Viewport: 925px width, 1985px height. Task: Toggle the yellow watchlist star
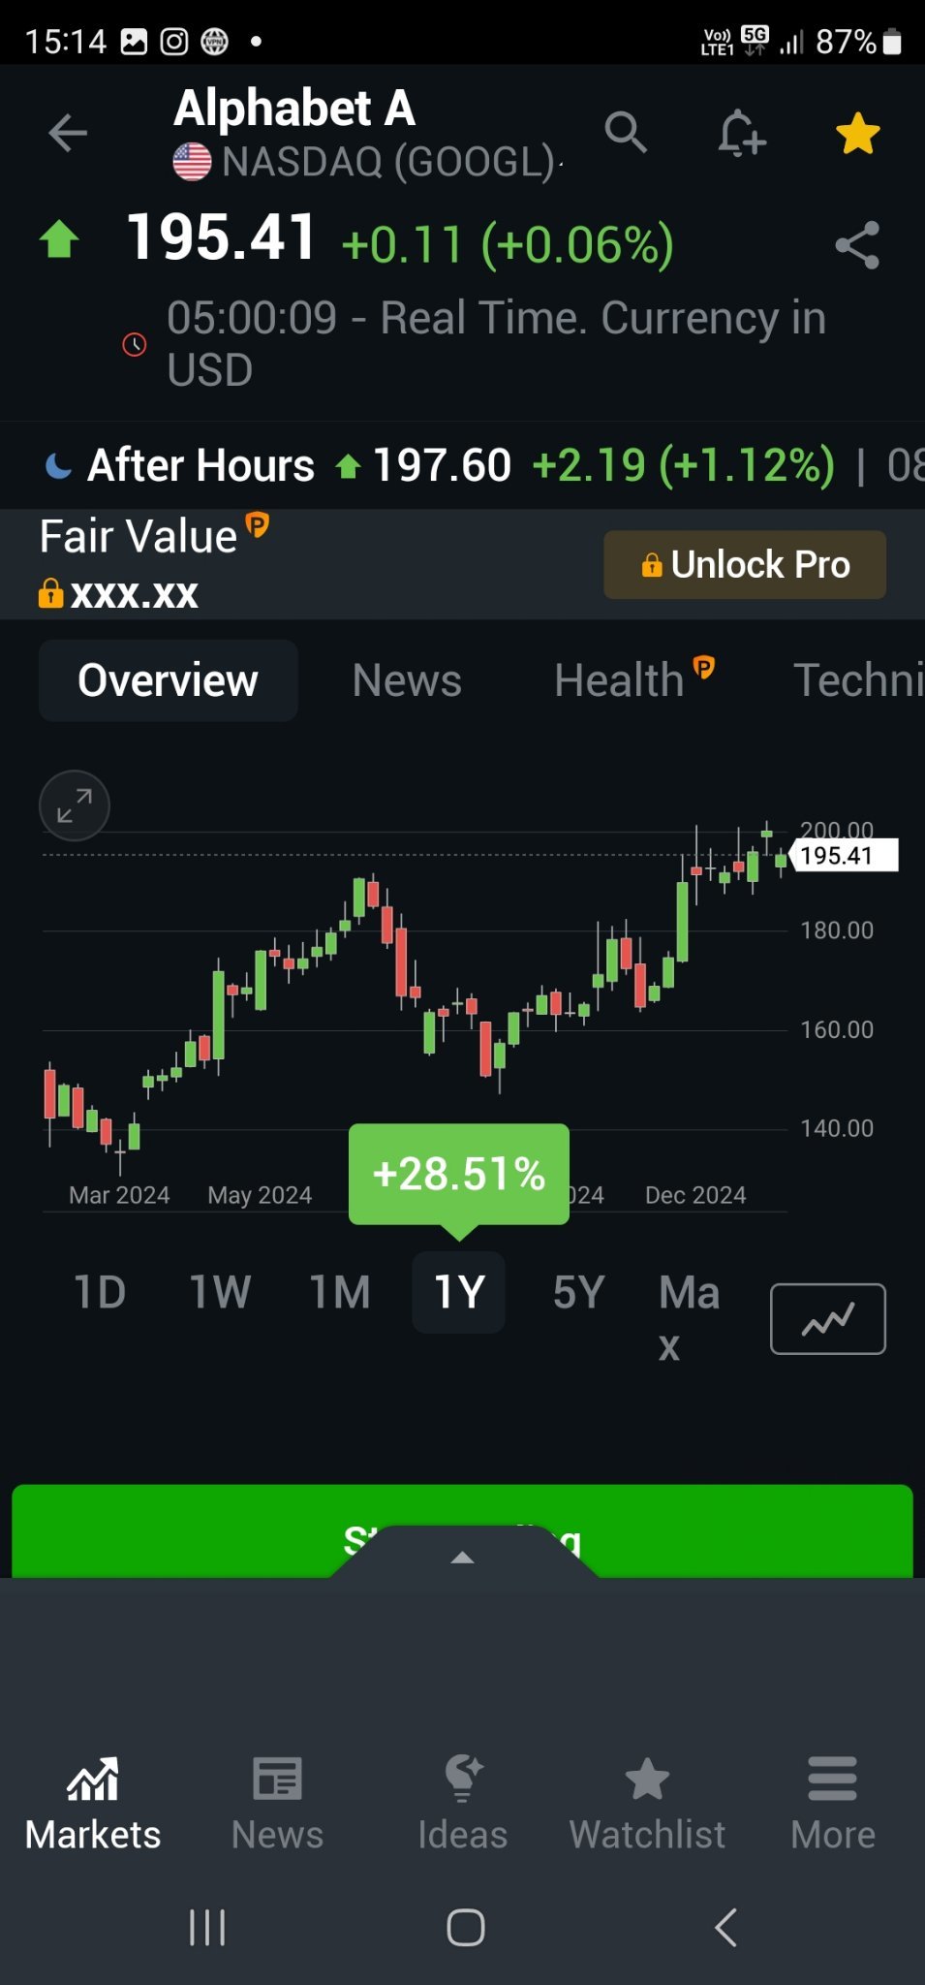pos(858,134)
